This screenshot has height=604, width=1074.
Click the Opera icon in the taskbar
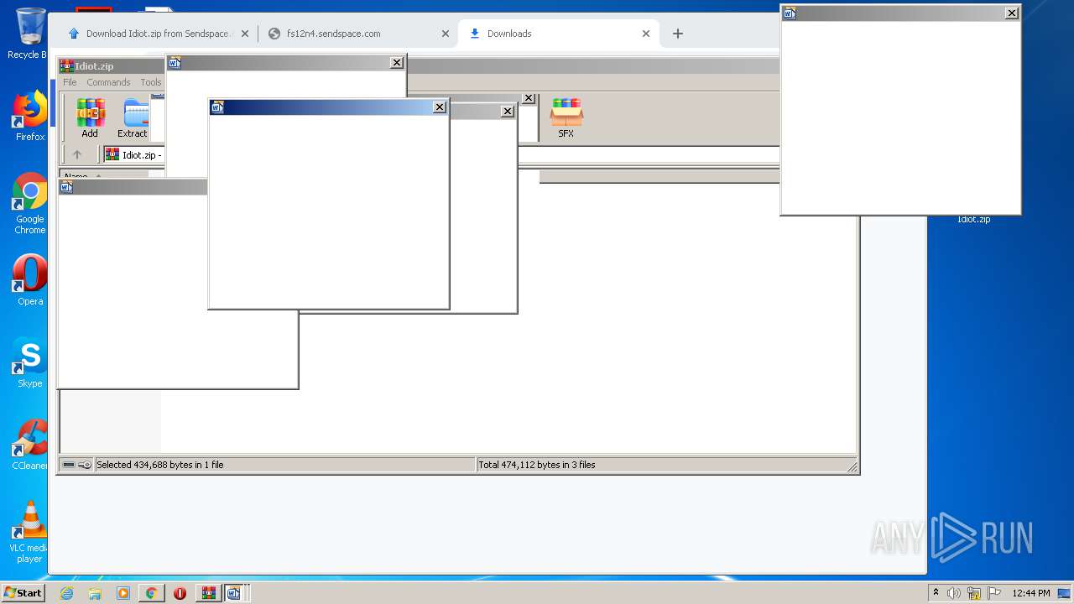[180, 593]
